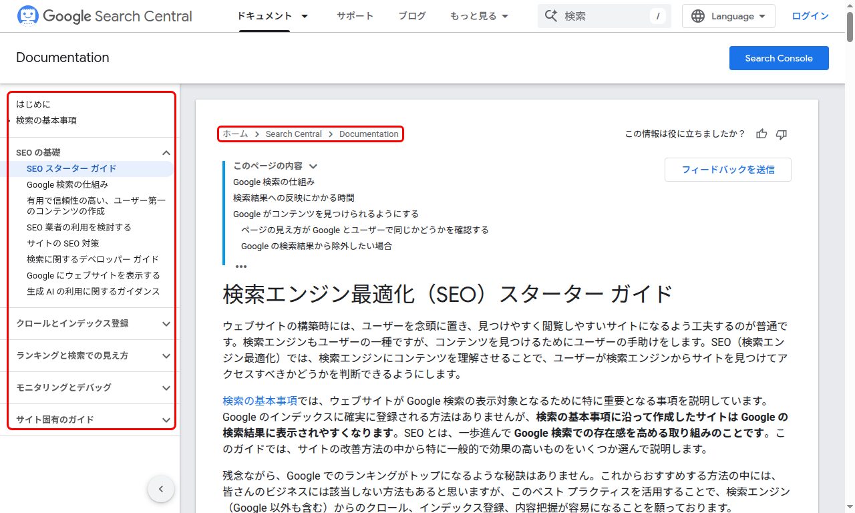The width and height of the screenshot is (855, 513).
Task: Click the magnifier icon in the search bar
Action: point(552,15)
